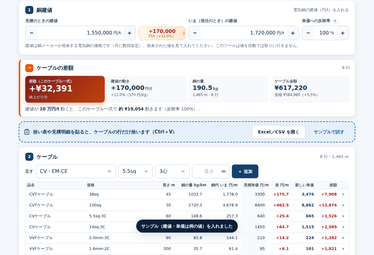The height and width of the screenshot is (255, 374).
Task: Select the 銅の量 value 190.5 kg
Action: click(x=205, y=88)
